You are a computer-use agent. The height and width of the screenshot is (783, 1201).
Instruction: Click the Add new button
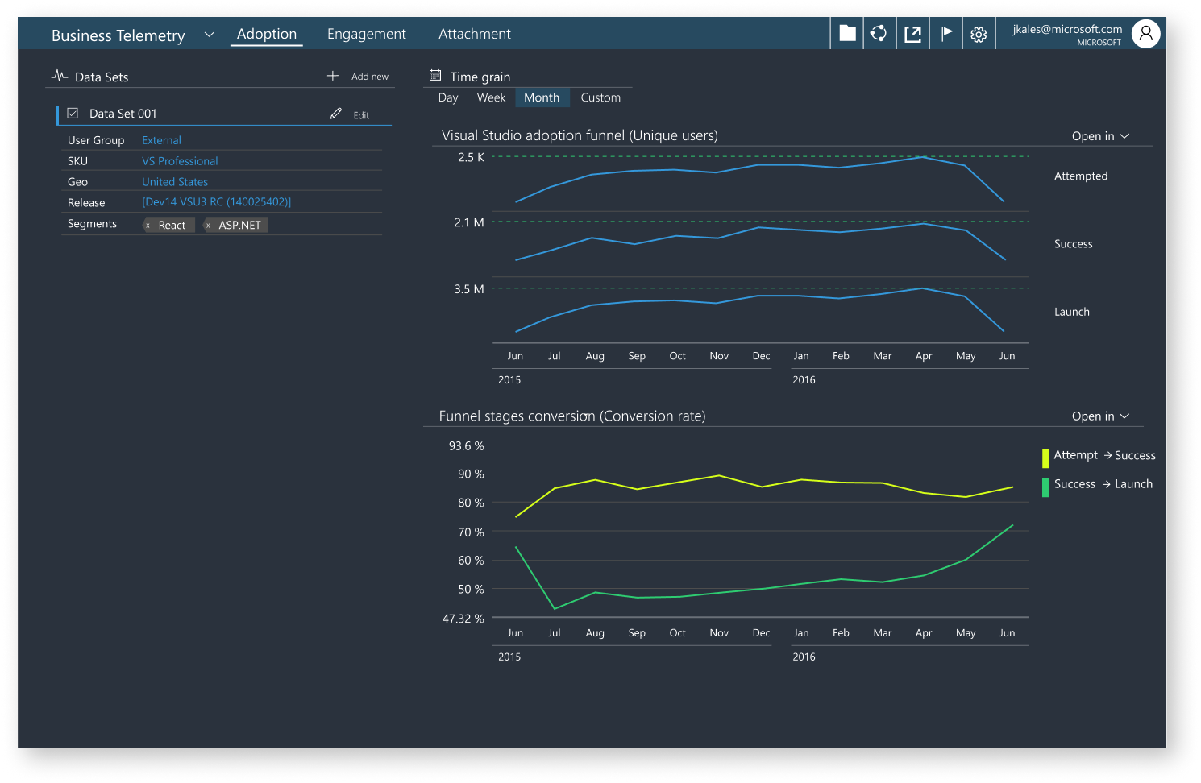(370, 77)
